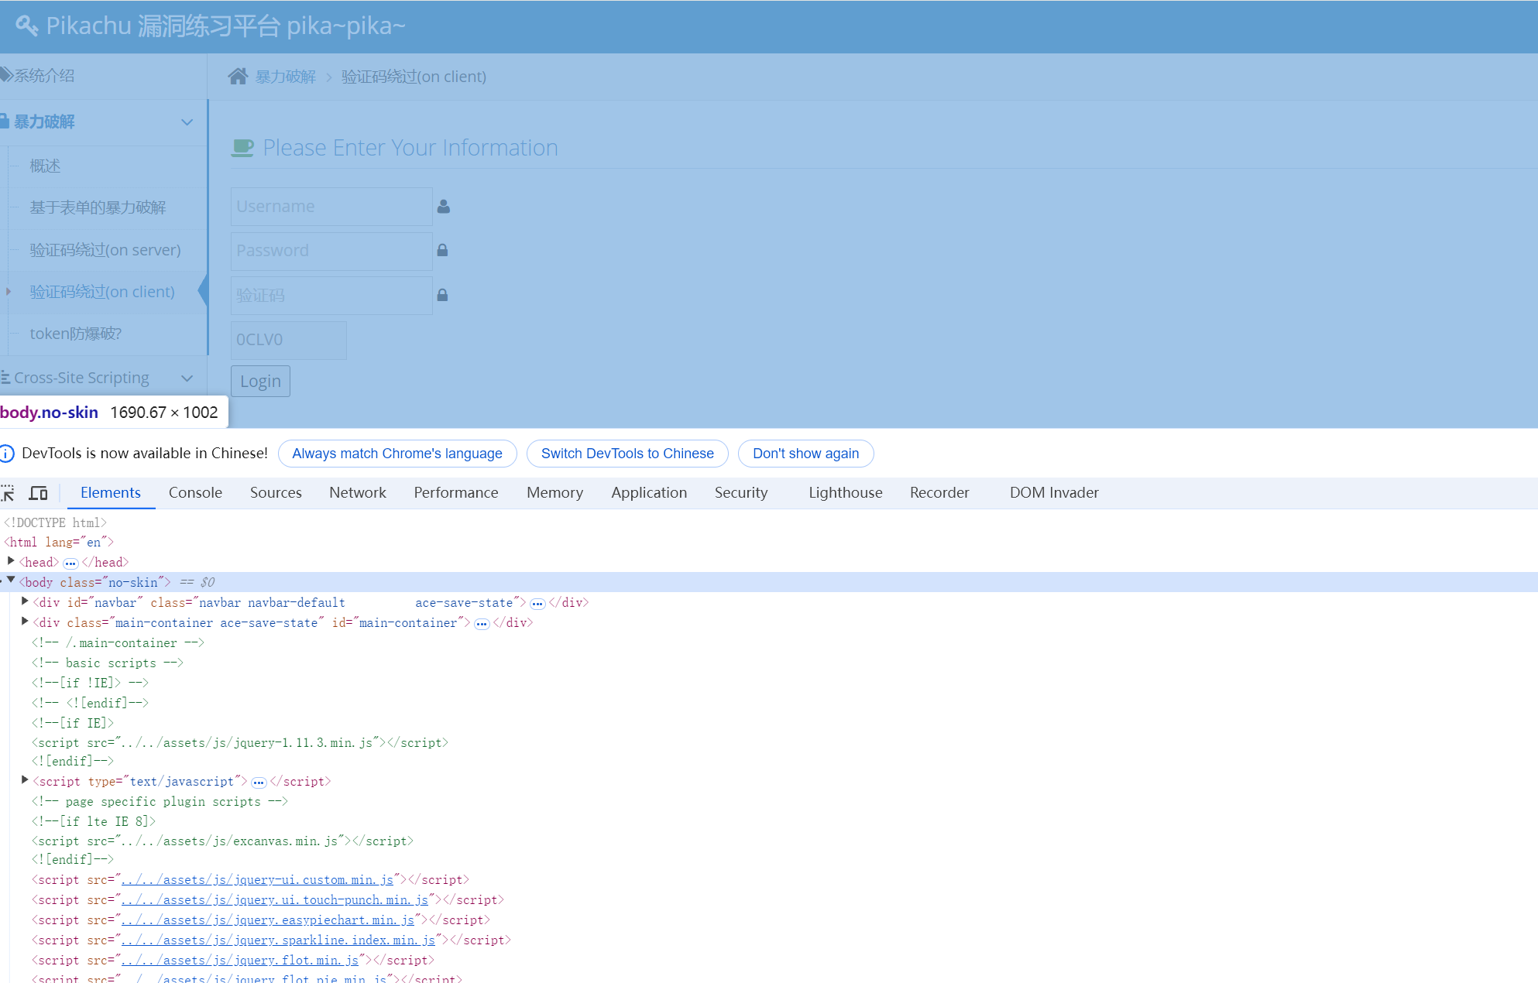This screenshot has width=1538, height=983.
Task: Click the info icon in DevTools notification
Action: point(7,454)
